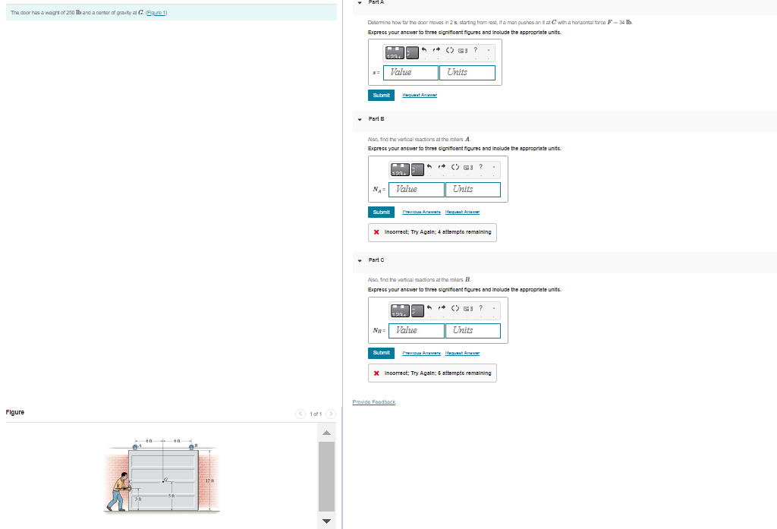
Task: Open help question mark in Part C toolbar
Action: (480, 308)
